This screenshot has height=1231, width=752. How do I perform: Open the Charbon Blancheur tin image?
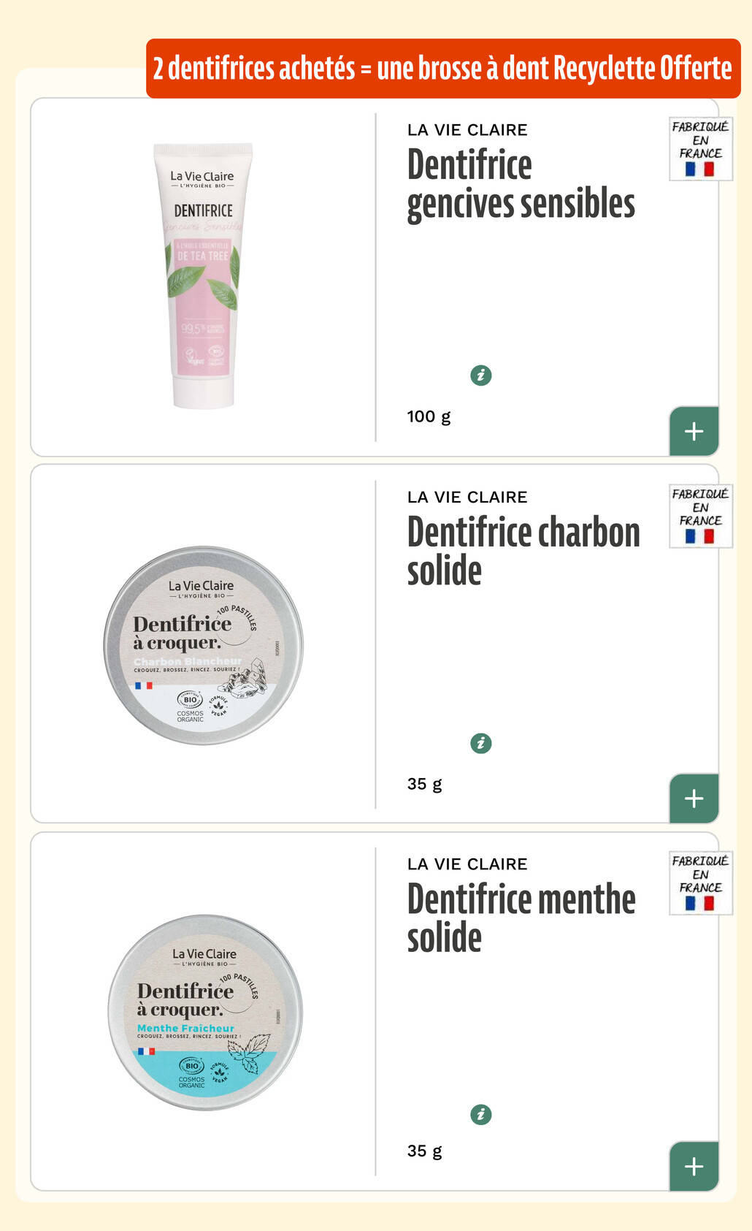click(203, 645)
